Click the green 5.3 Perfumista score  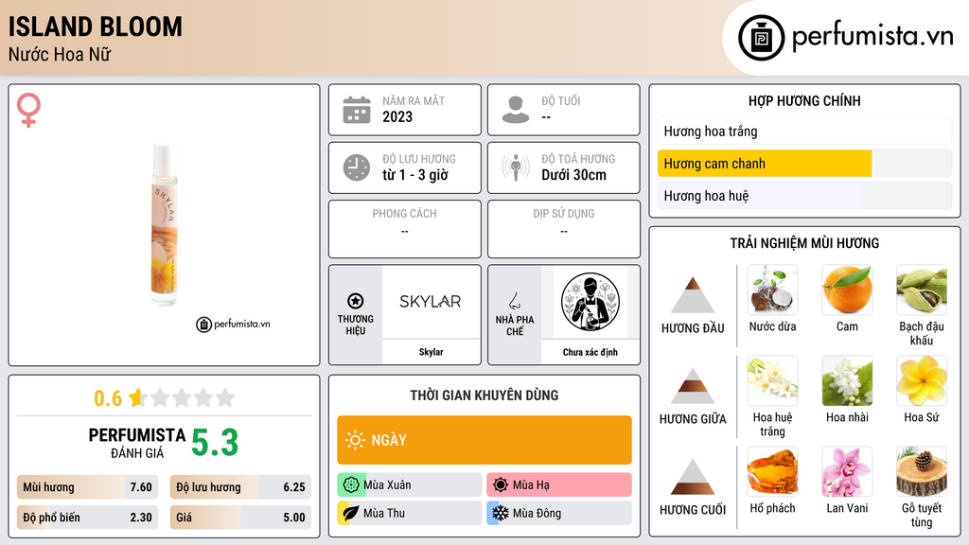[215, 443]
